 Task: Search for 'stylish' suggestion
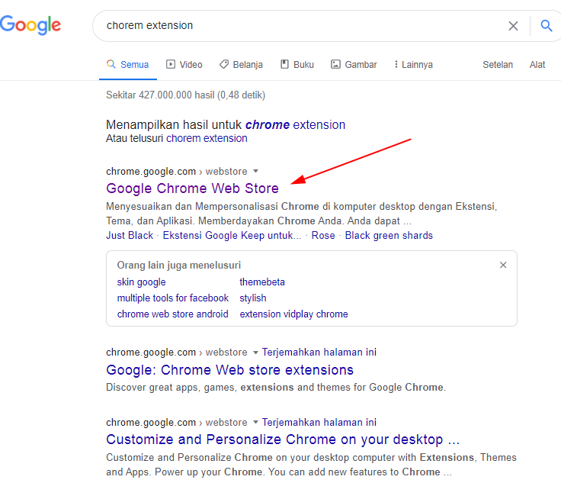click(253, 298)
